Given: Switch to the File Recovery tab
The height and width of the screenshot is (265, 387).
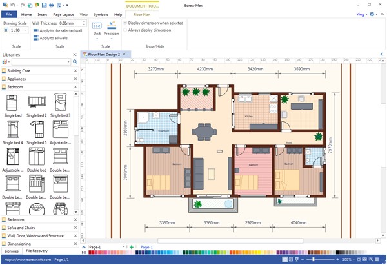Looking at the screenshot, I should tap(37, 251).
